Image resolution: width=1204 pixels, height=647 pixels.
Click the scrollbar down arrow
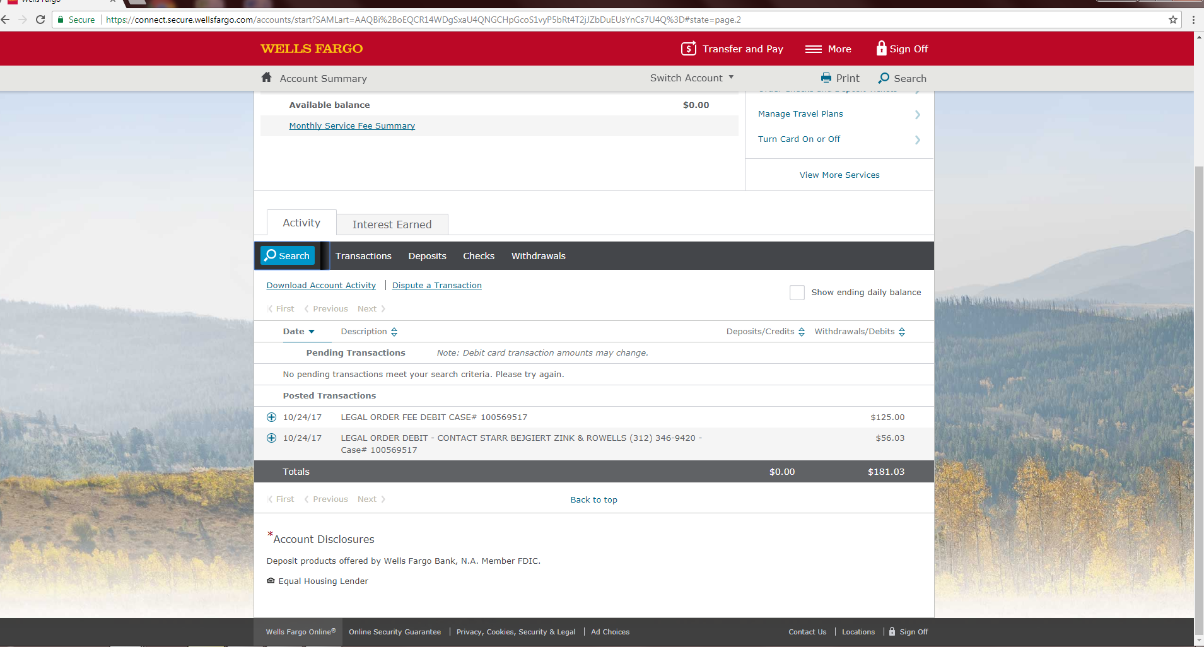(1199, 640)
